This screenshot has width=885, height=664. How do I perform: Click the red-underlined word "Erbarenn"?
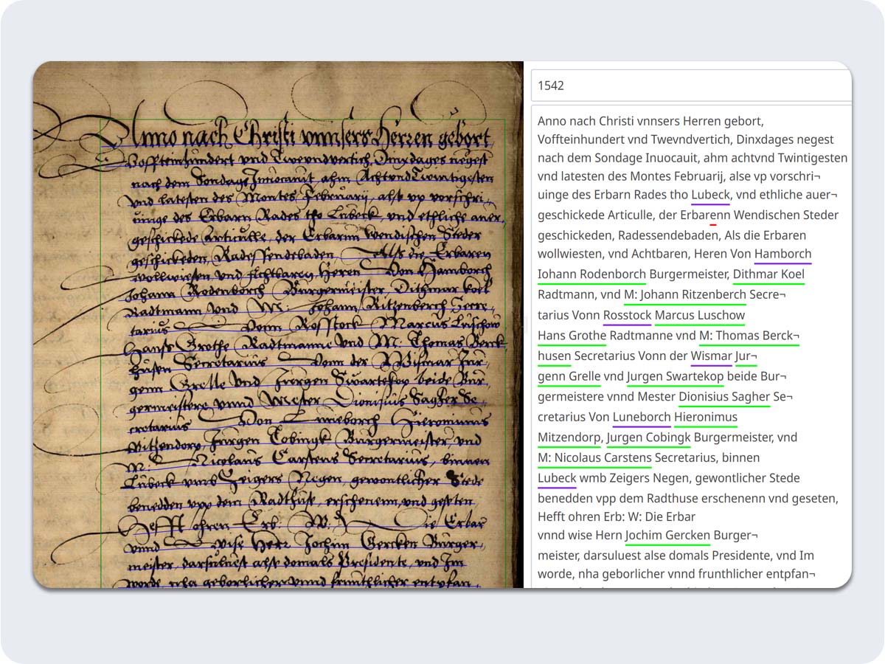coord(706,215)
